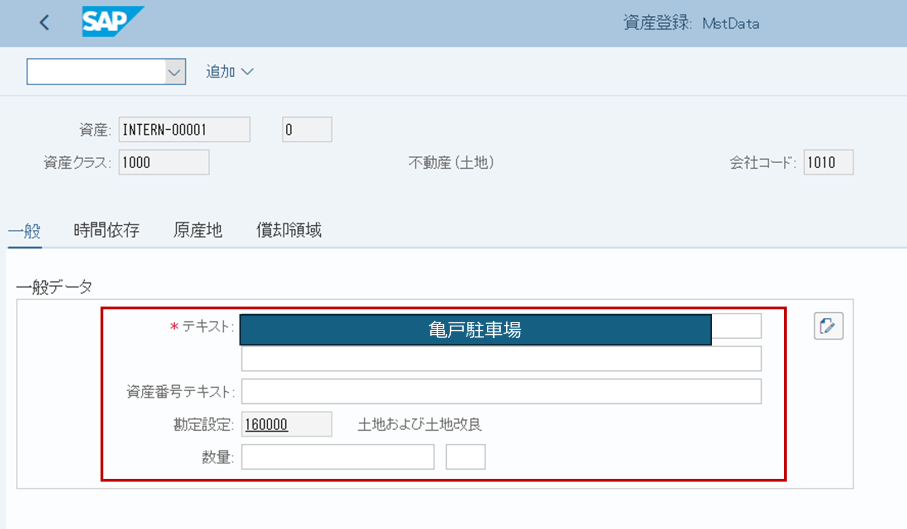Open the 追加 dropdown menu

pos(229,72)
